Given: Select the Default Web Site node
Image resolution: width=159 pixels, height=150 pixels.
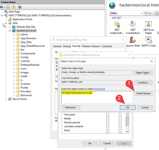Looking at the screenshot, I should [26, 27].
